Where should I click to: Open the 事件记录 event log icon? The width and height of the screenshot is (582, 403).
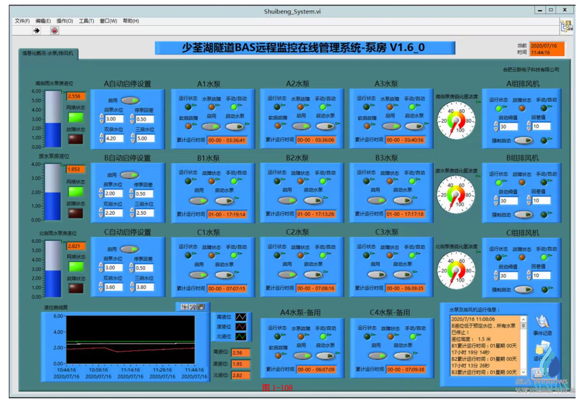click(x=542, y=322)
